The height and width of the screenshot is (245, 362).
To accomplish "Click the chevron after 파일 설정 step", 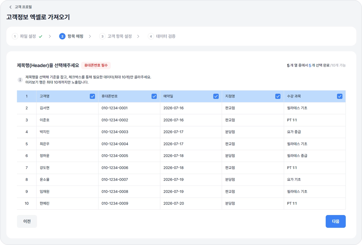I will 50,36.
